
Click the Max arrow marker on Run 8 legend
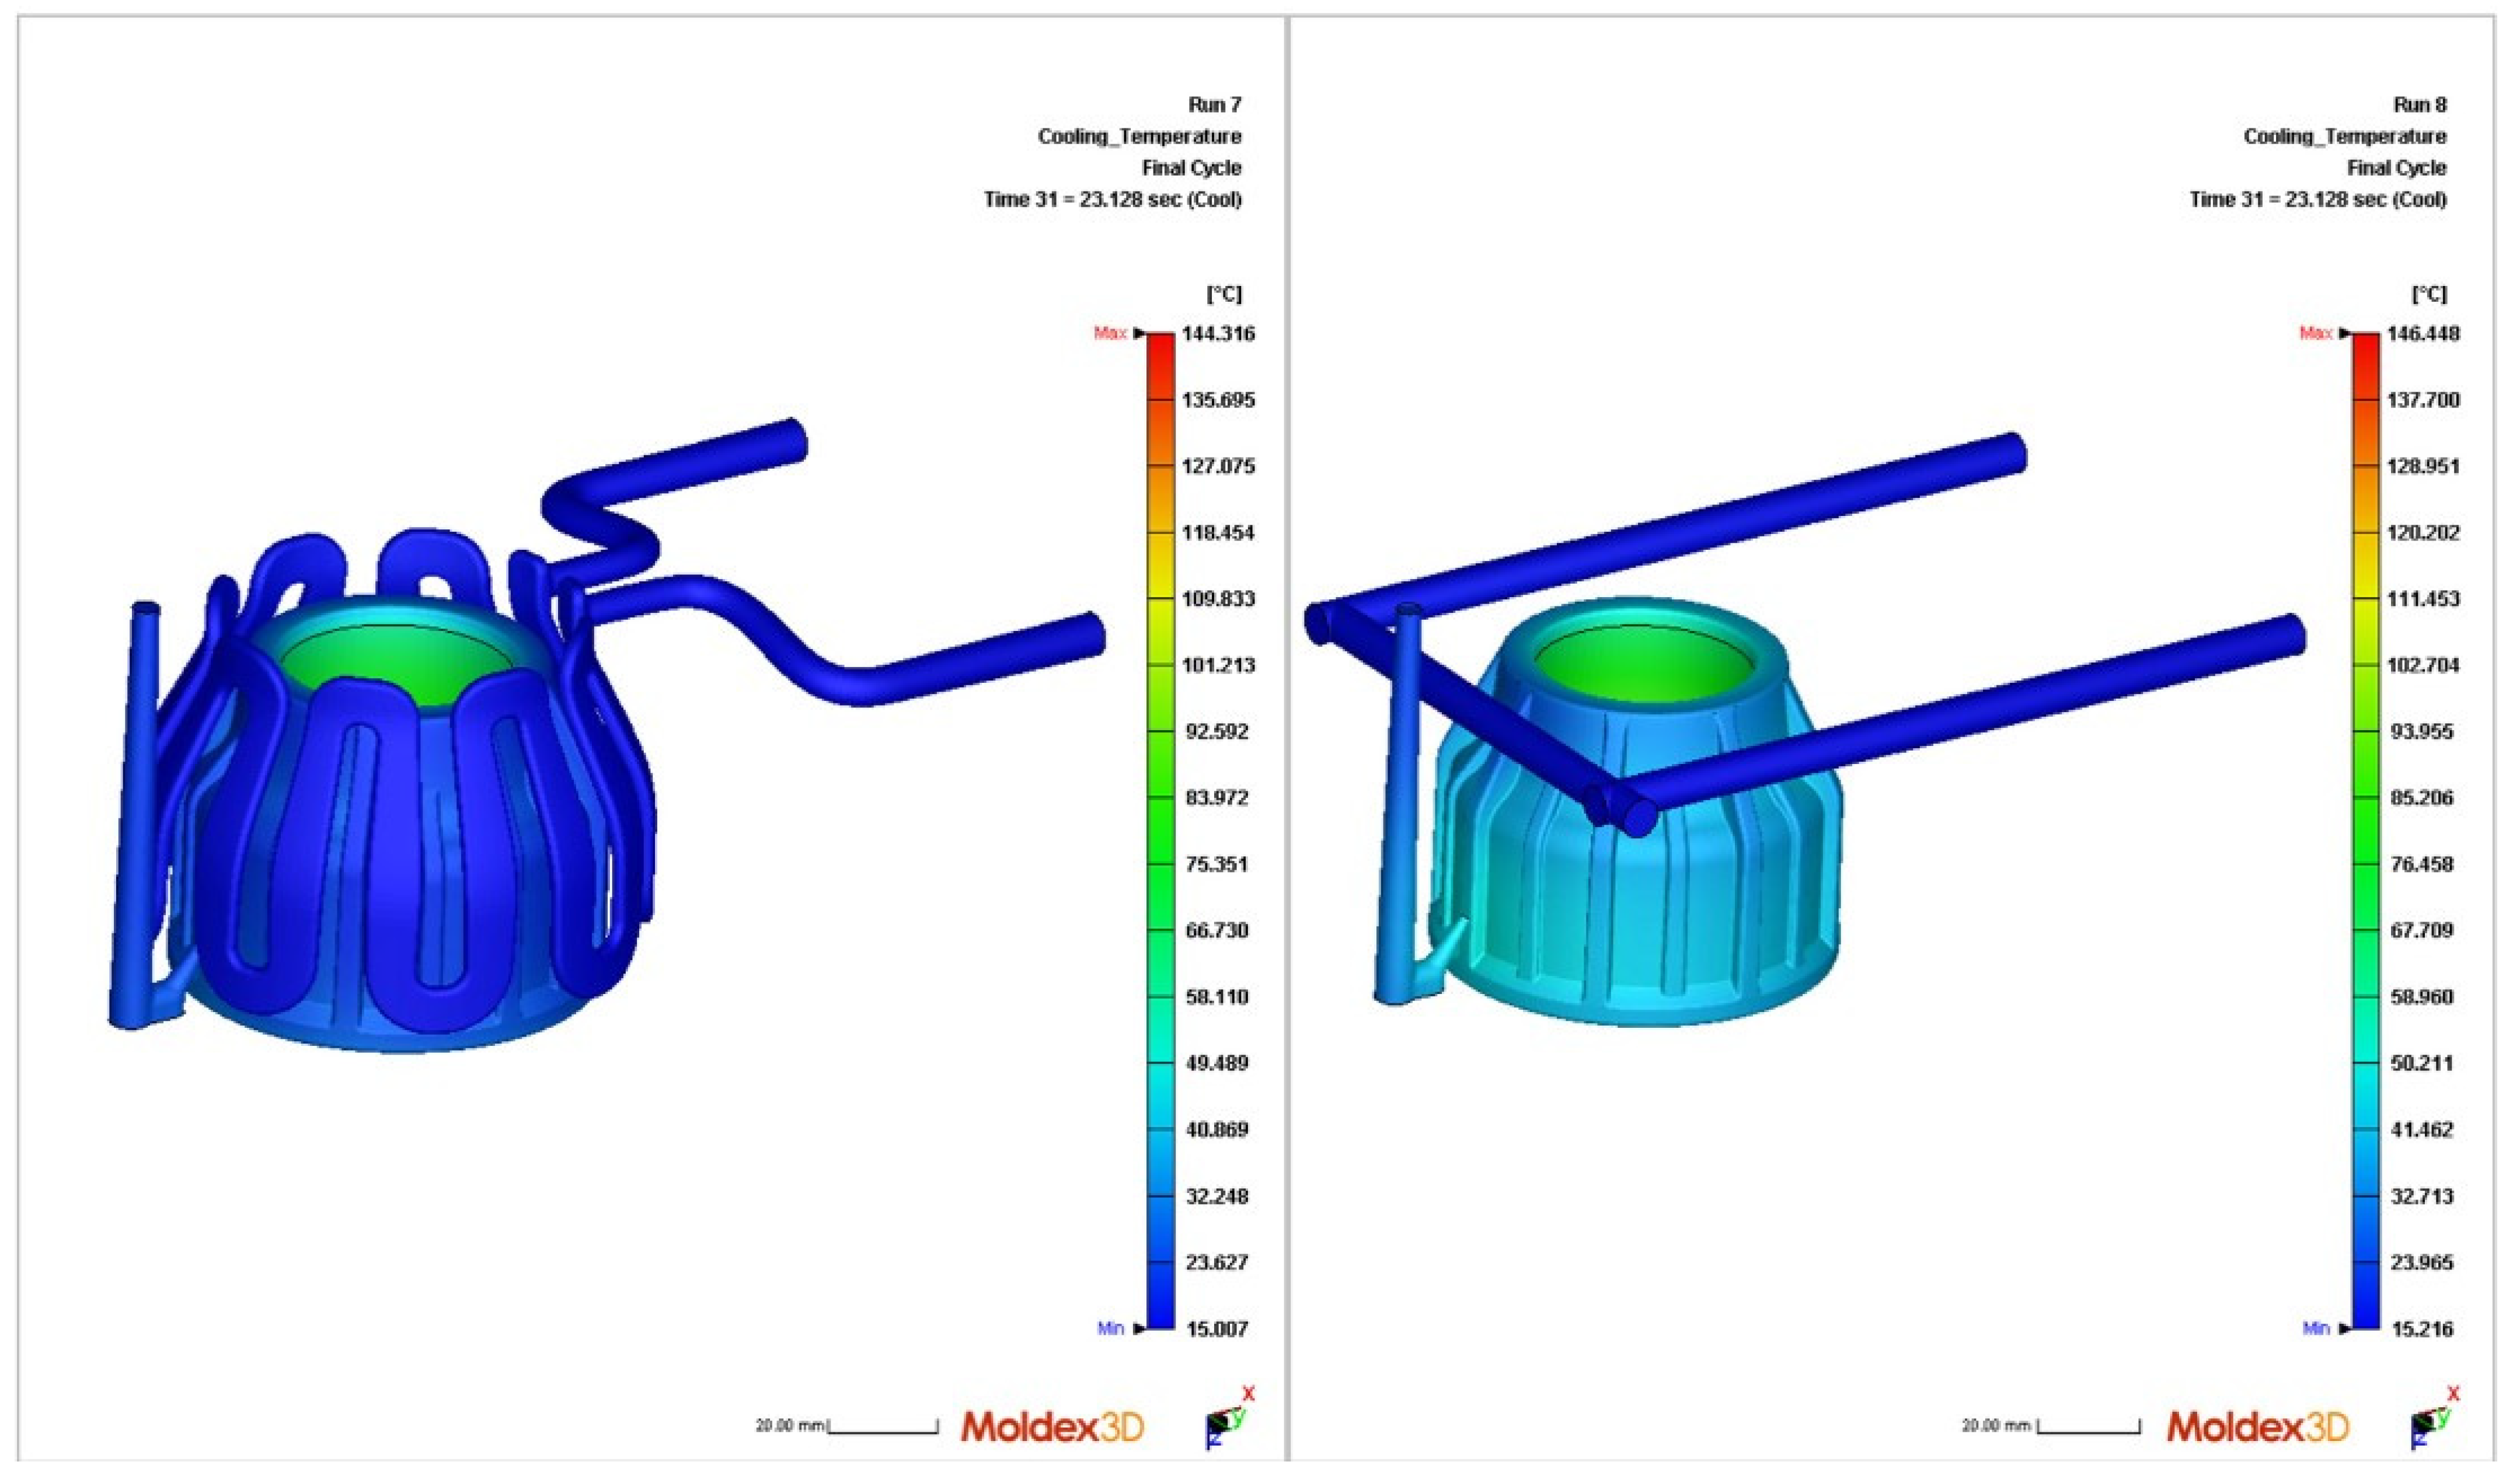[2345, 334]
